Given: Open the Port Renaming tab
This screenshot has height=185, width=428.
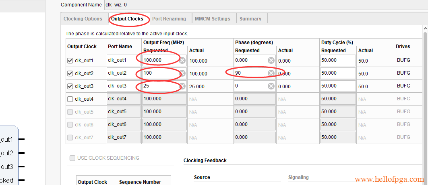Looking at the screenshot, I should [169, 19].
